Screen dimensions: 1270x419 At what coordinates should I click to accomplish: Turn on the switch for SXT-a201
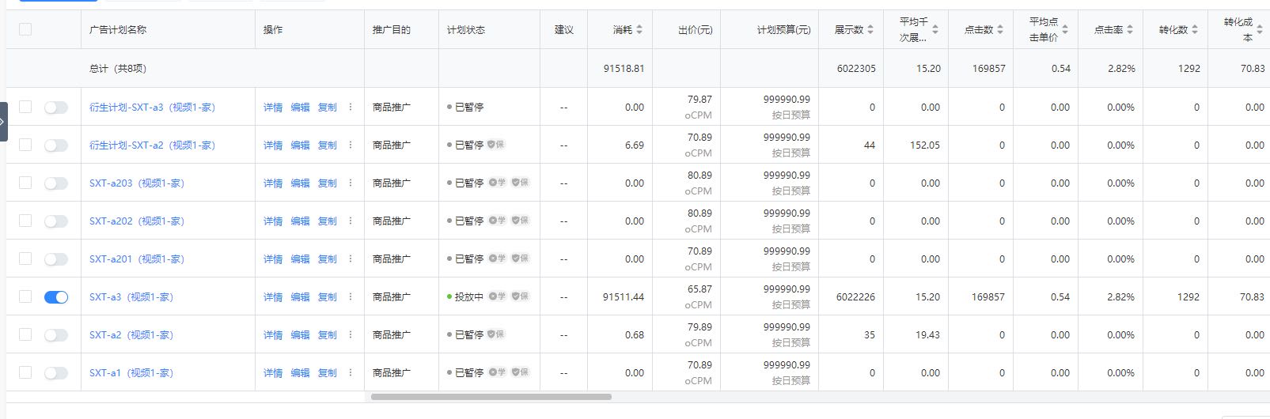(x=56, y=259)
